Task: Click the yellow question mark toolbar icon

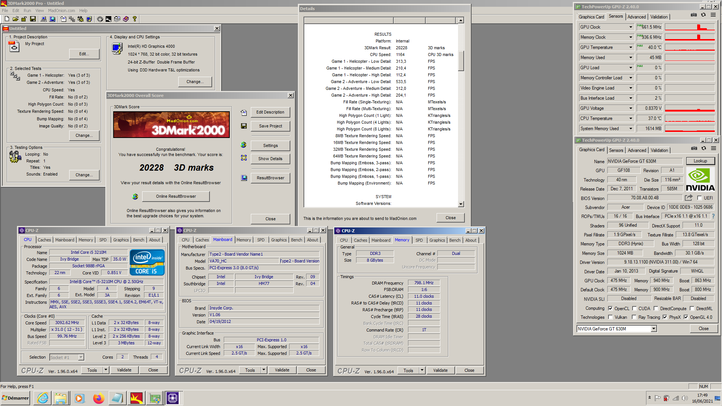Action: 134,19
